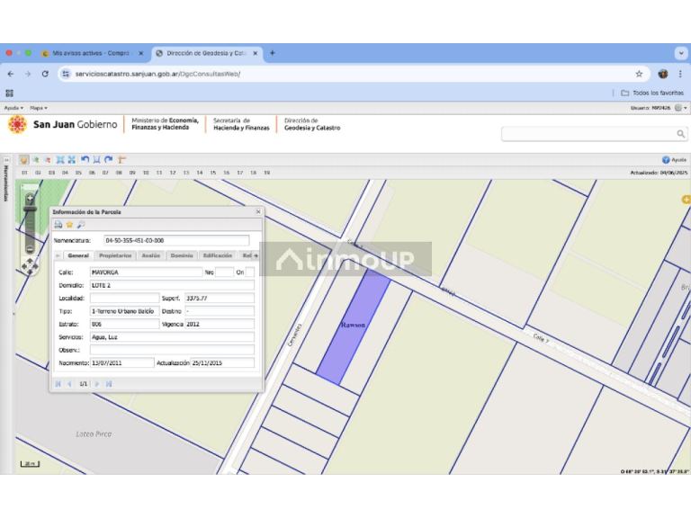691x518 pixels.
Task: Go to first record in parcel pager
Action: tap(58, 384)
